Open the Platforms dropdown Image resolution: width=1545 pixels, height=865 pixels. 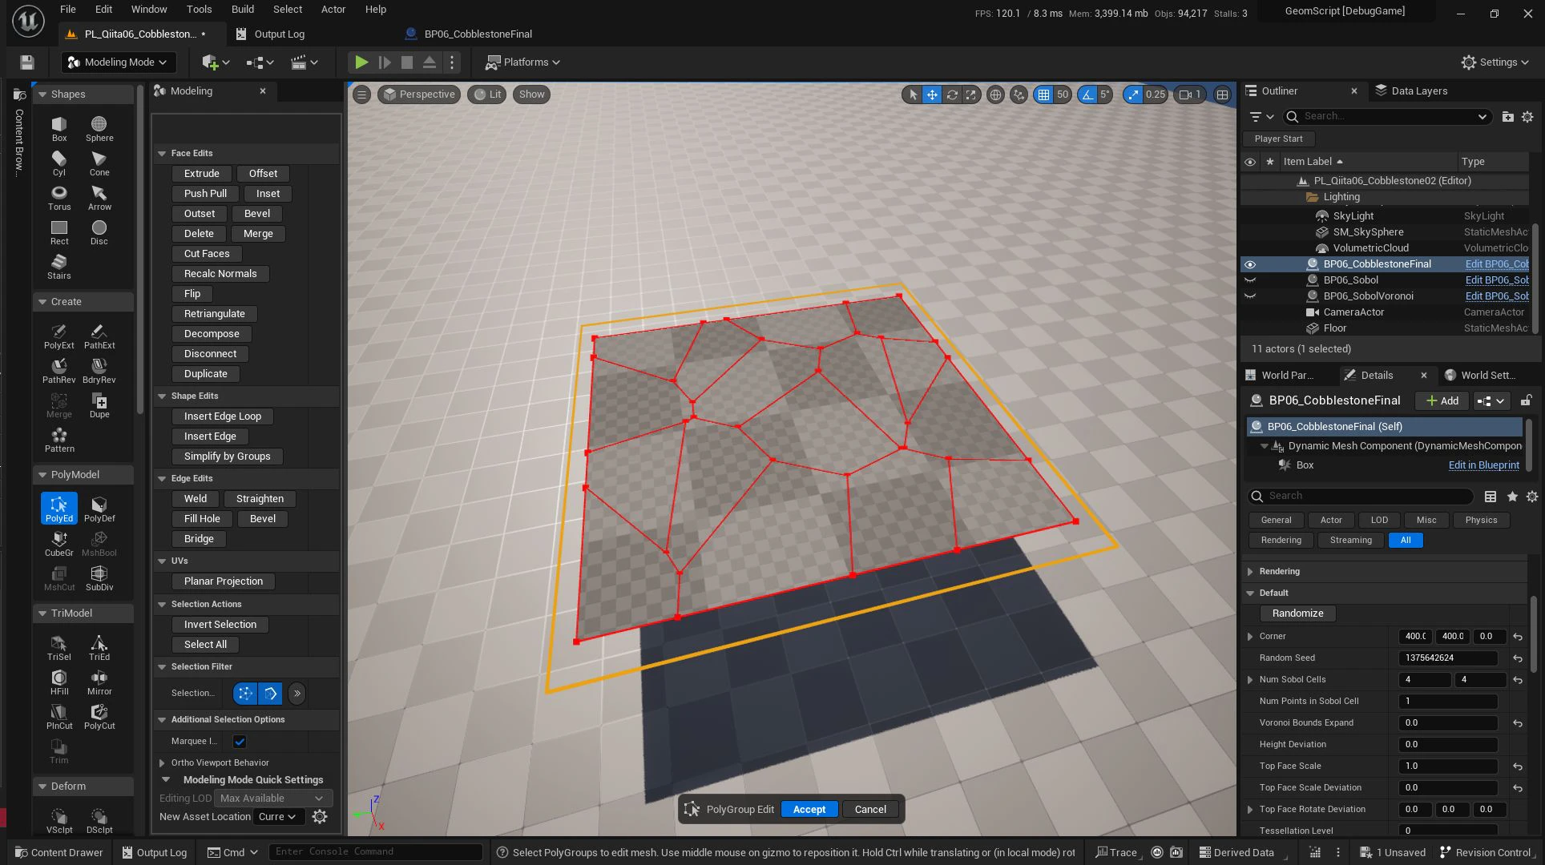point(522,62)
